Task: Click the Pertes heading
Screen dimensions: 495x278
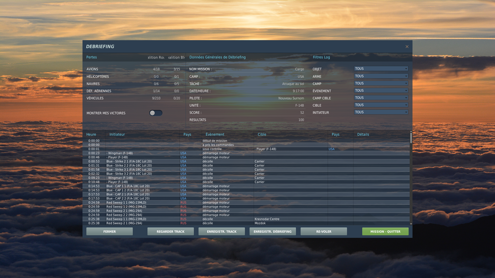Action: (x=92, y=57)
